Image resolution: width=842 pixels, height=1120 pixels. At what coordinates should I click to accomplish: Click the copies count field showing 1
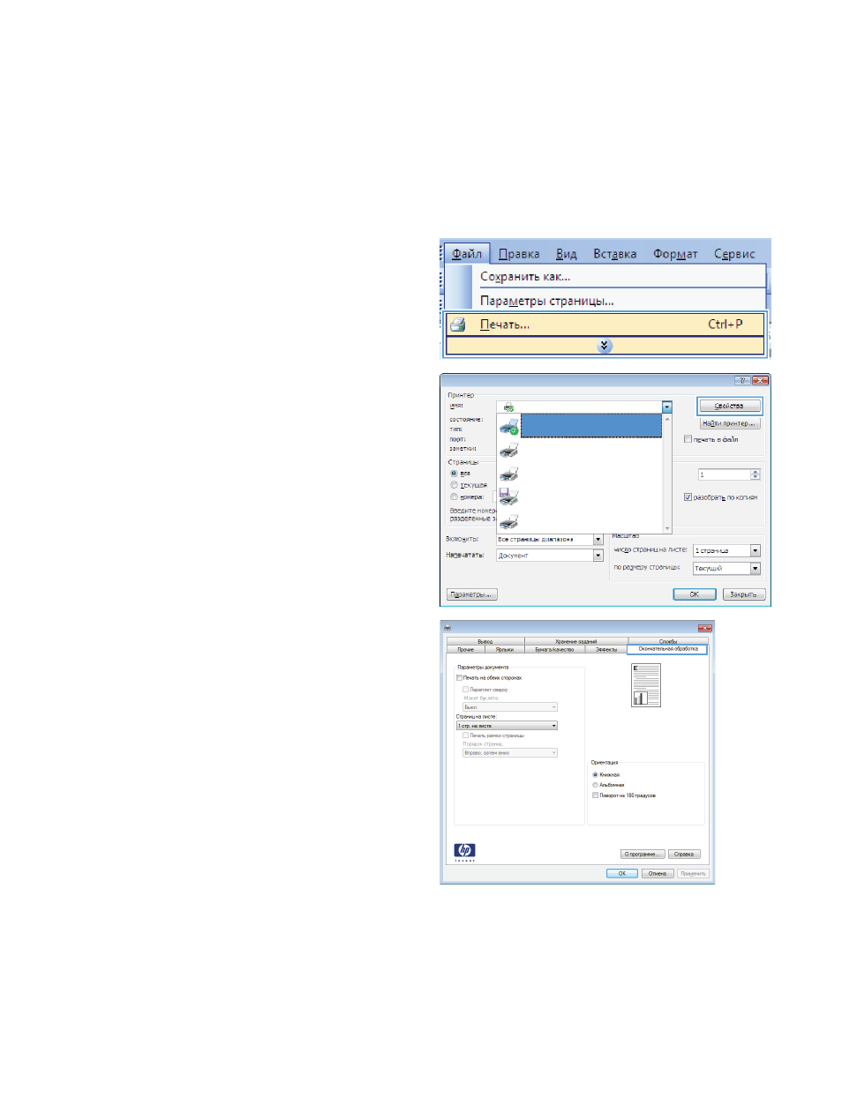coord(724,474)
